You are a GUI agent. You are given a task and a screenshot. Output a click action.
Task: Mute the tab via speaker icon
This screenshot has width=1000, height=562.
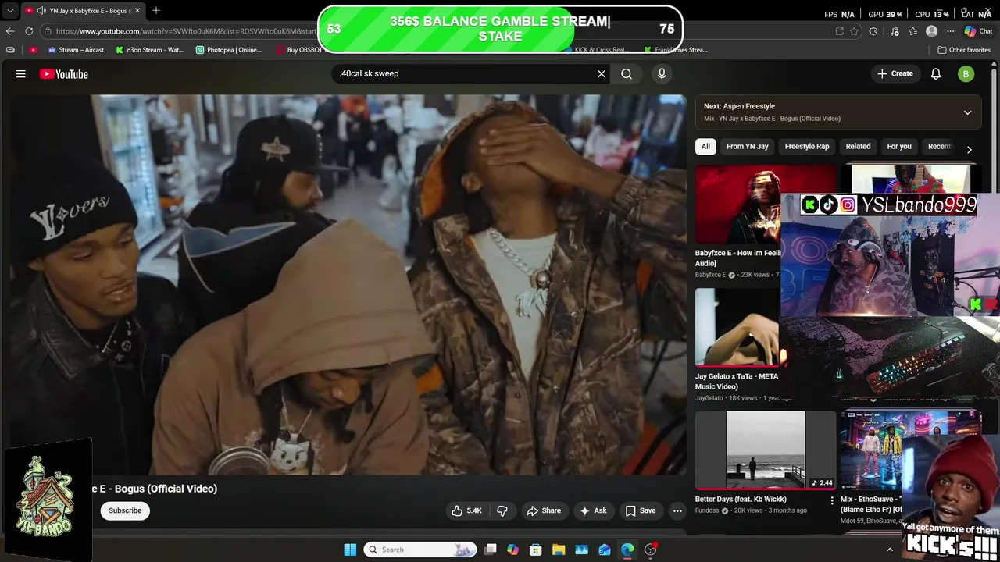click(41, 11)
